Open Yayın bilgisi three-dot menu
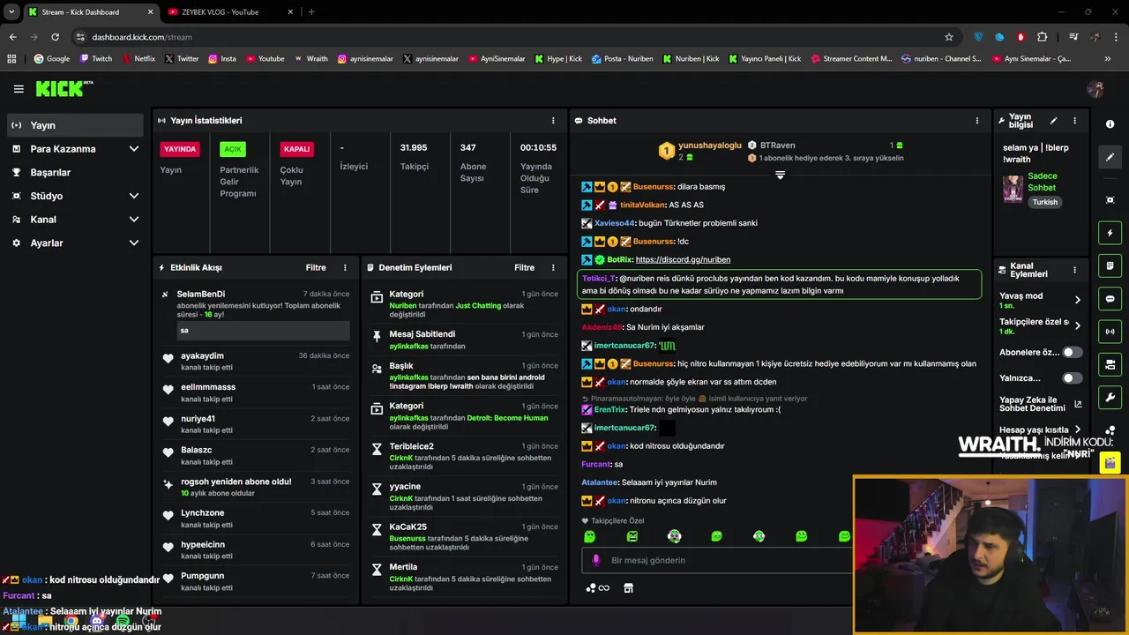The width and height of the screenshot is (1129, 635). [x=1074, y=121]
